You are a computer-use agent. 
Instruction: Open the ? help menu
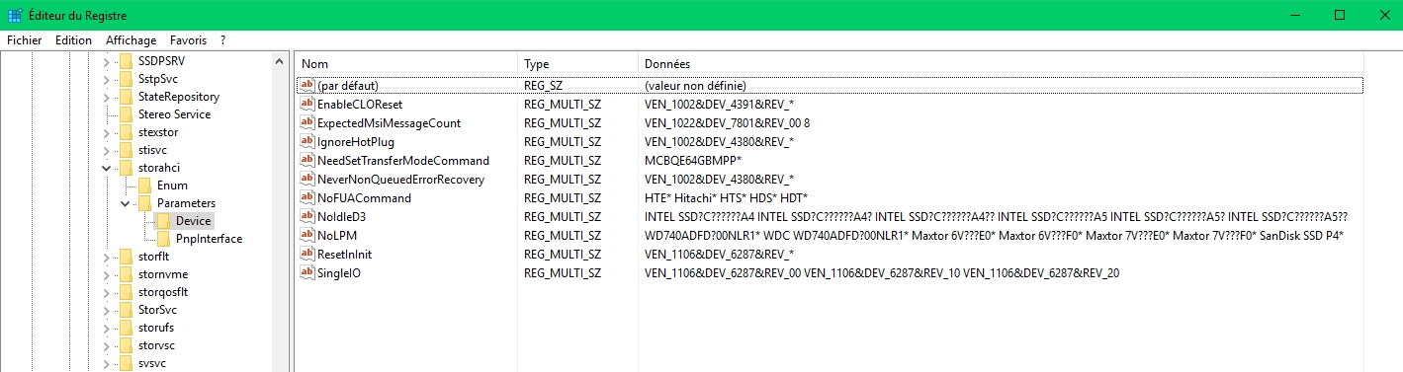point(223,40)
